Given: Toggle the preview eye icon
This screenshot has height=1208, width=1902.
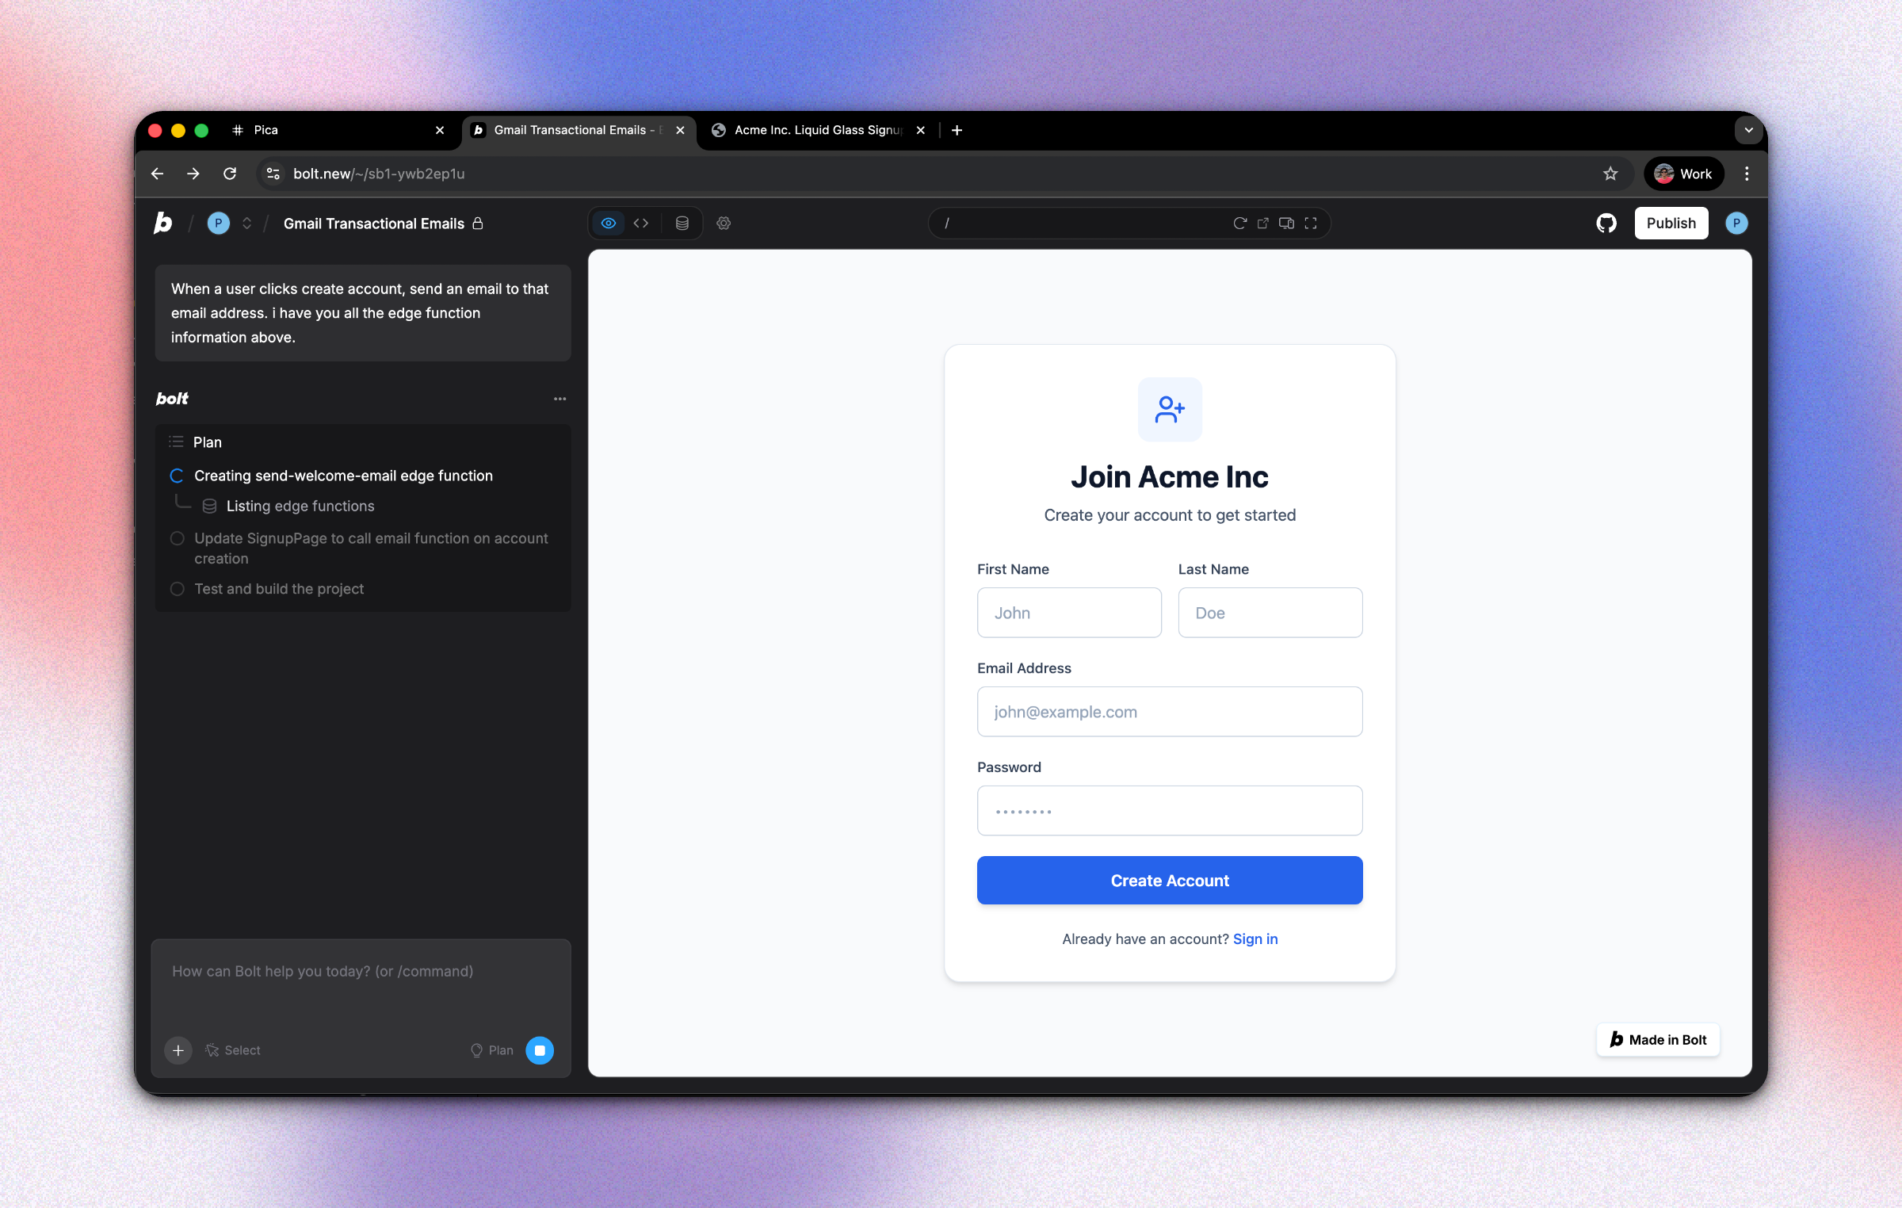Looking at the screenshot, I should 608,223.
